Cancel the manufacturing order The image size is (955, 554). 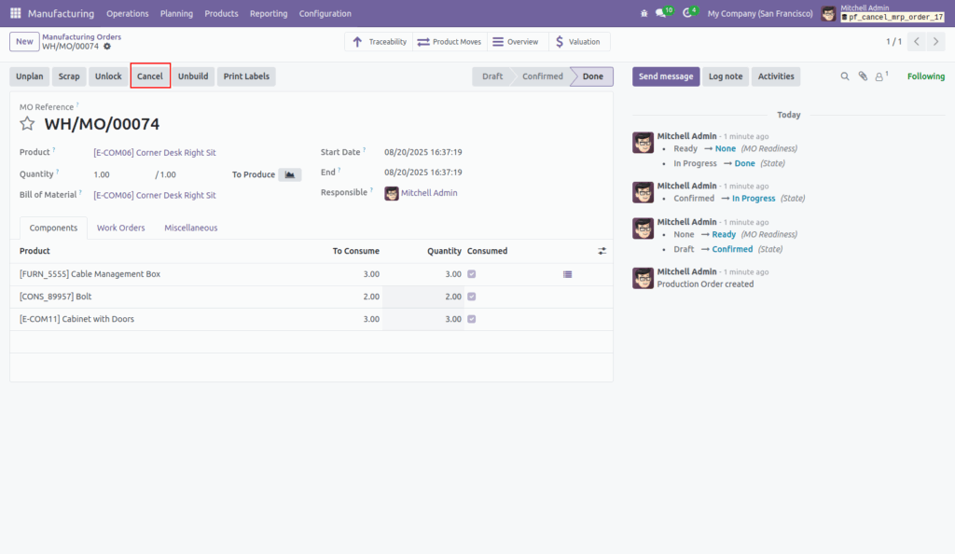(x=150, y=76)
